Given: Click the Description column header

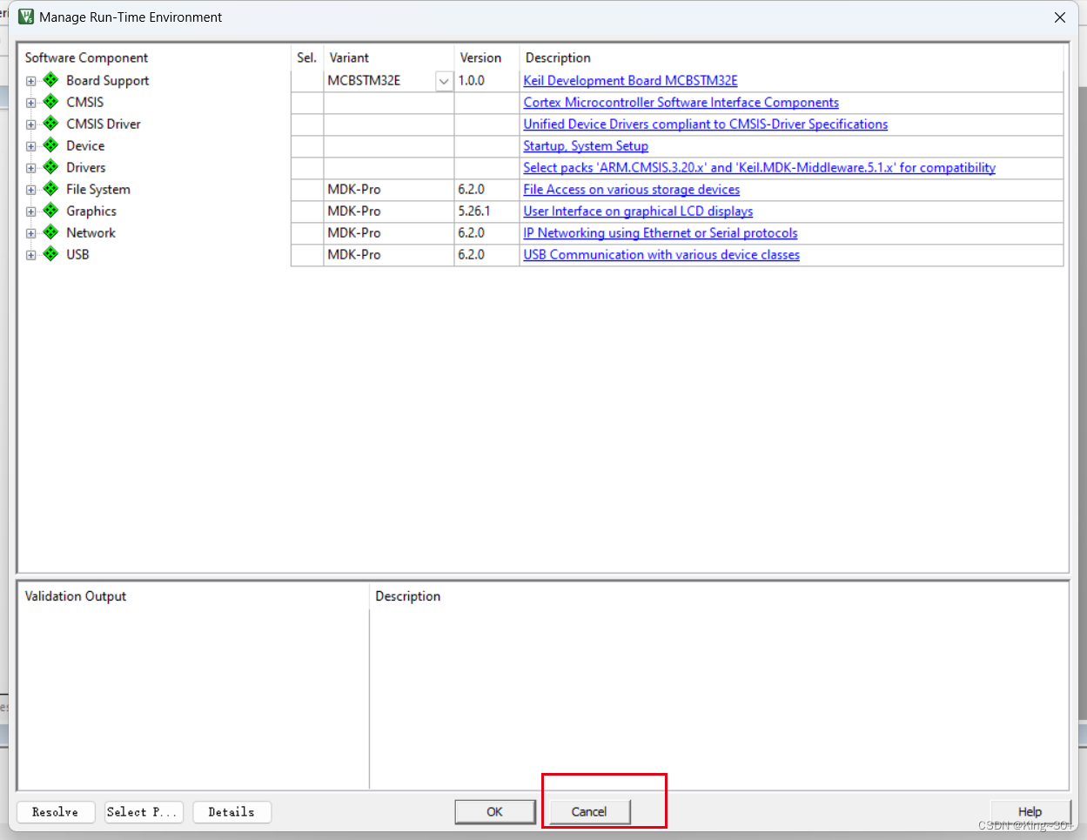Looking at the screenshot, I should [558, 57].
